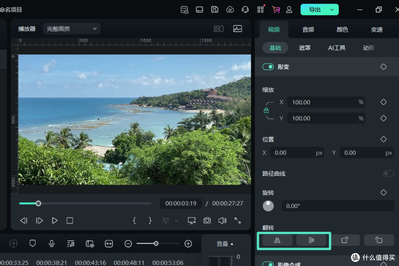
Task: Click the position X value field
Action: 297,153
